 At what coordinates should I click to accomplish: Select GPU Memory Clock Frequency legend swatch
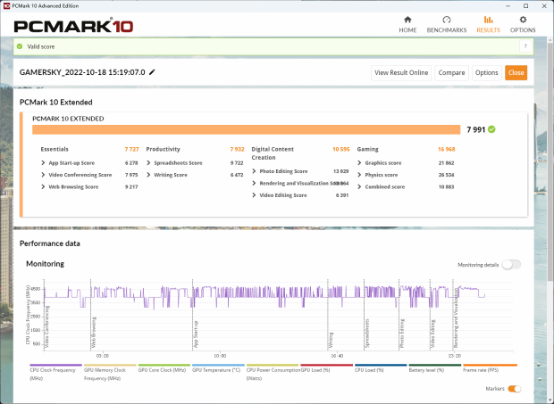pyautogui.click(x=110, y=366)
